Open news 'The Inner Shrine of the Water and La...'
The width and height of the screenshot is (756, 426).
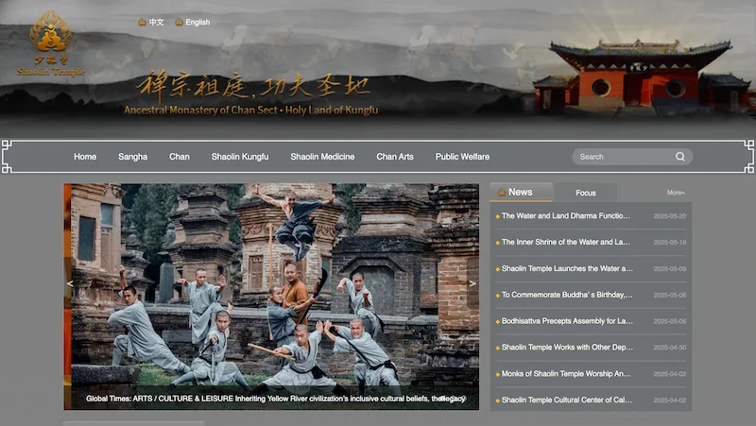tap(565, 242)
